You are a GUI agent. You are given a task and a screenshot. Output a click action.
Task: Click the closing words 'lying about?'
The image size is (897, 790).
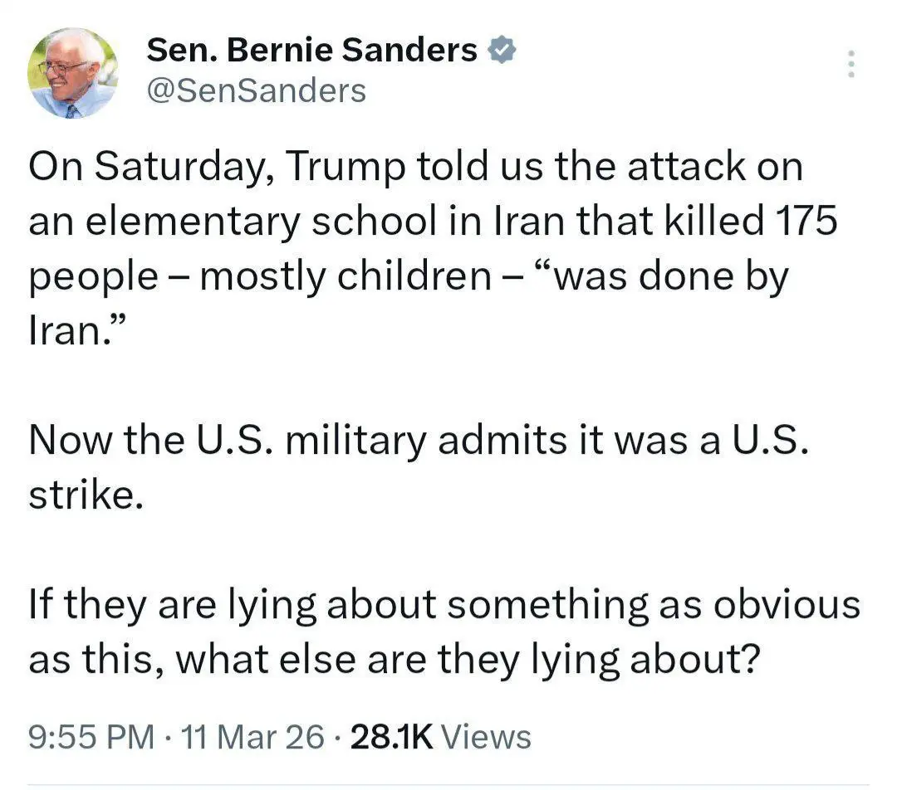click(661, 659)
